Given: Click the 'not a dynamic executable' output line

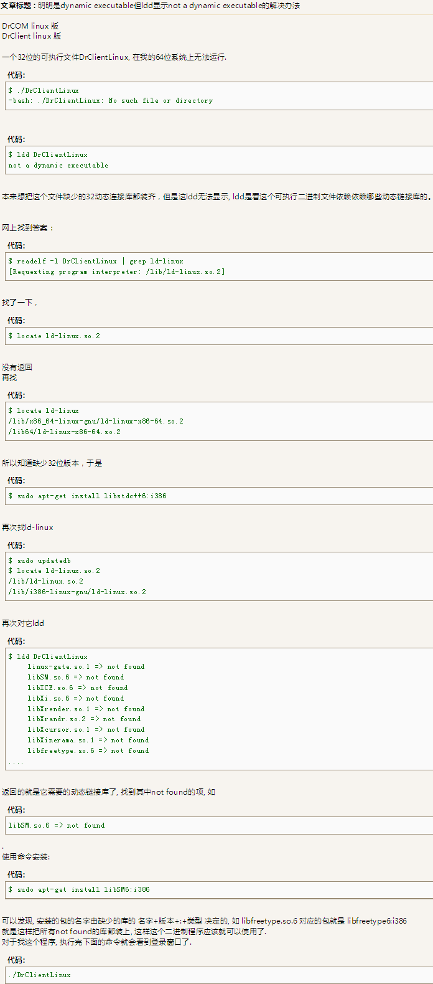Looking at the screenshot, I should coord(58,166).
